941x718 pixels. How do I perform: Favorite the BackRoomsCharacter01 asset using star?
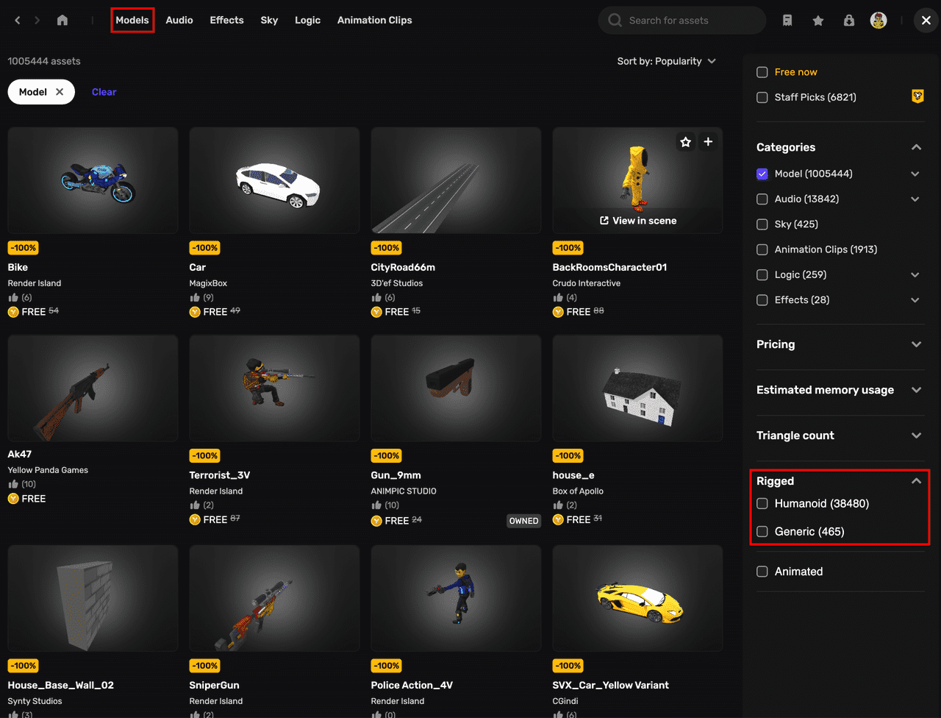[686, 142]
